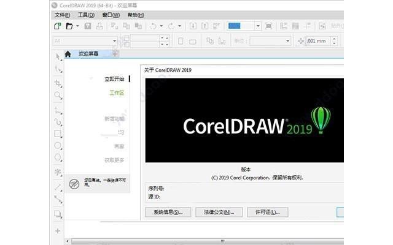Select the Text (字) tool
Image resolution: width=393 pixels, height=245 pixels.
point(58,172)
